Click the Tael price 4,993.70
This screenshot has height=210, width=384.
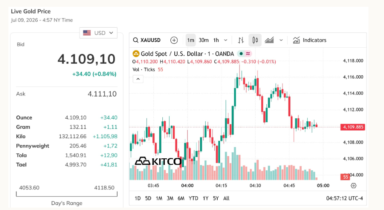point(76,165)
